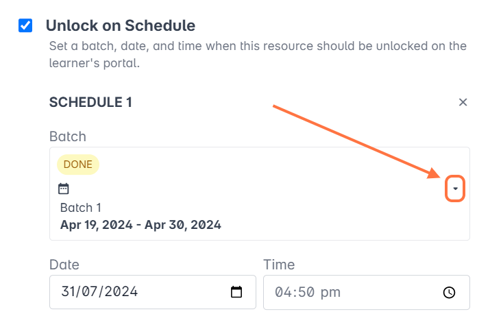
Task: Uncheck the Unlock on Schedule checkbox
Action: pyautogui.click(x=25, y=26)
